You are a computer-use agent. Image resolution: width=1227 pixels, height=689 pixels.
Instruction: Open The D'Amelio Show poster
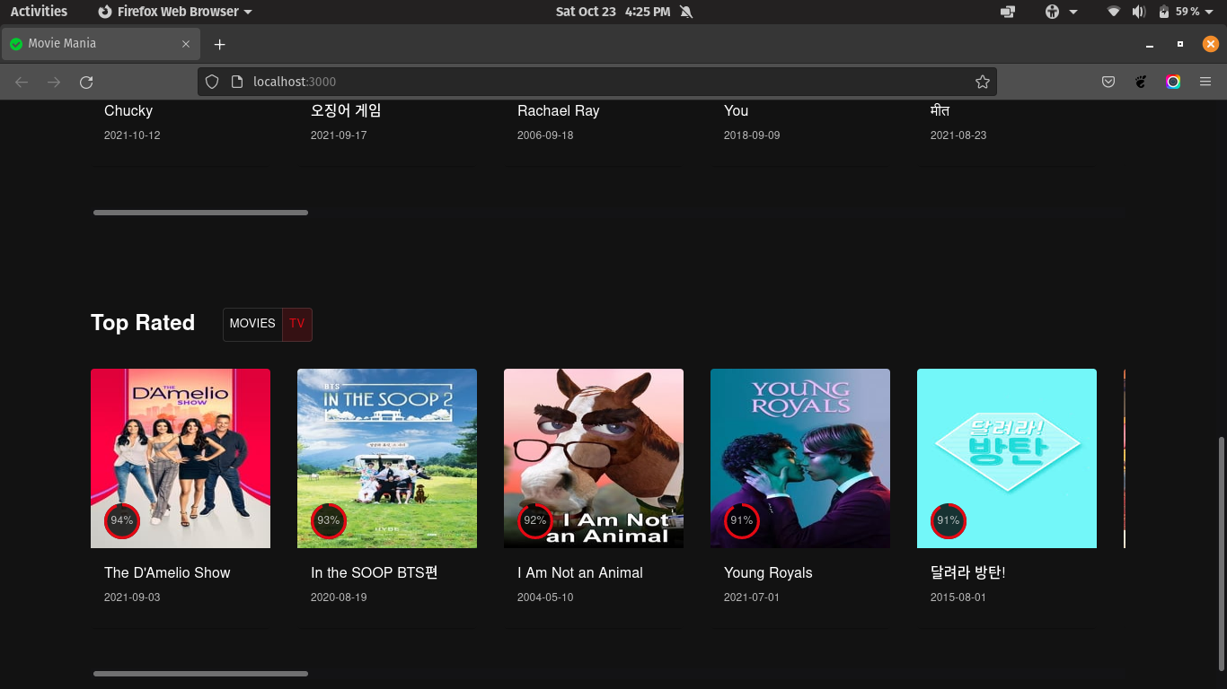click(x=181, y=458)
